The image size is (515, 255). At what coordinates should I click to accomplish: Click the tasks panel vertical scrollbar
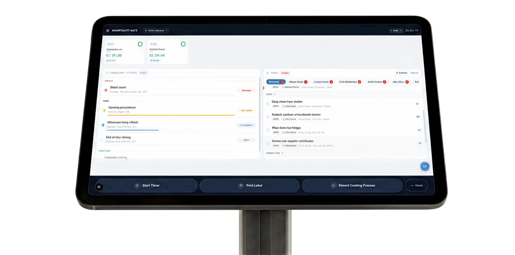click(425, 127)
